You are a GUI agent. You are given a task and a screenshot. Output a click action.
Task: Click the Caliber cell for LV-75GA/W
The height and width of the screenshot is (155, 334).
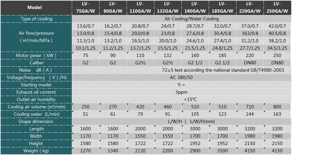86,63
